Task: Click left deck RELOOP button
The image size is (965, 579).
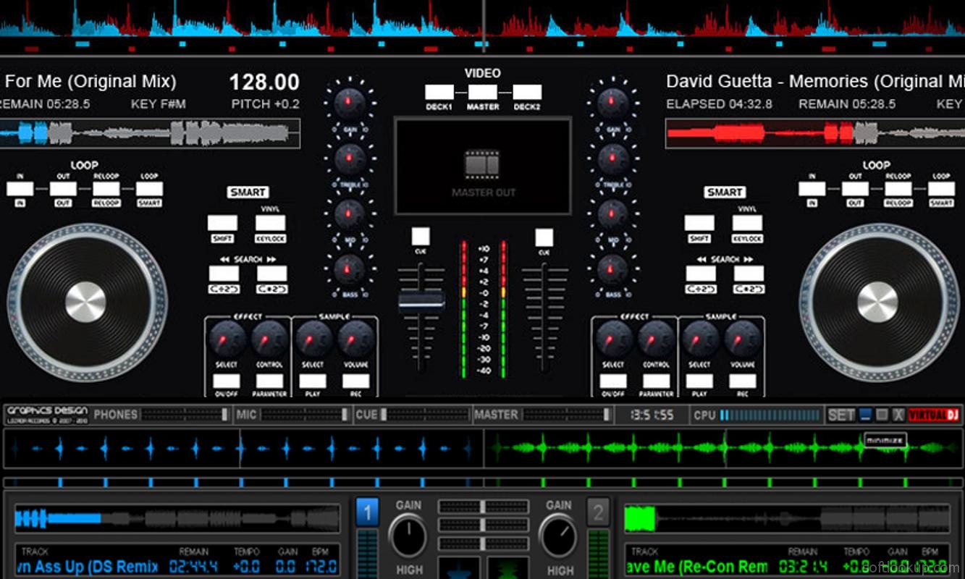Action: tap(106, 190)
